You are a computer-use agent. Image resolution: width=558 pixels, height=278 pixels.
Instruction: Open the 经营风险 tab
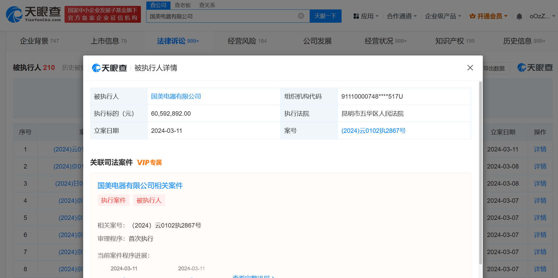tap(247, 41)
